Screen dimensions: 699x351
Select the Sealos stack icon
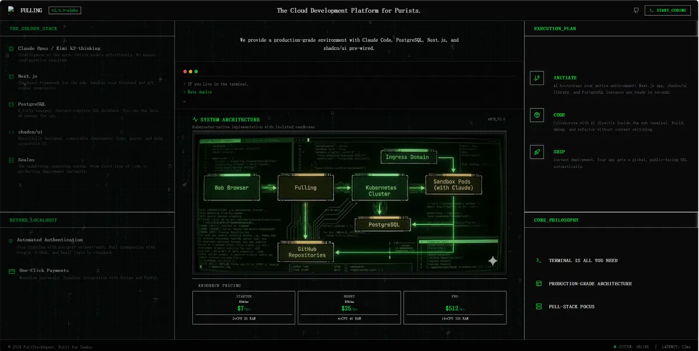tap(11, 160)
